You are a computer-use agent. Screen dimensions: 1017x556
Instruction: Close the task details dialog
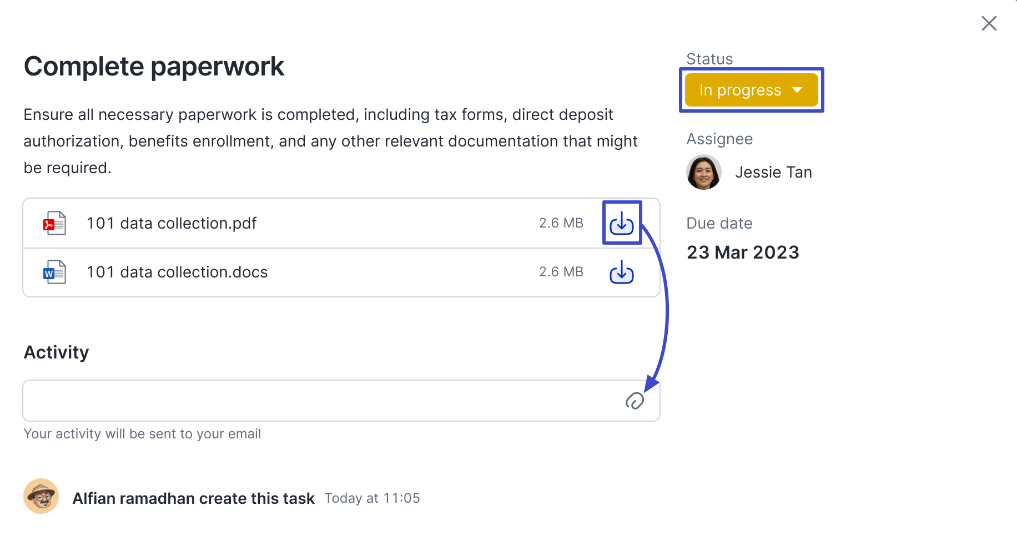coord(989,23)
